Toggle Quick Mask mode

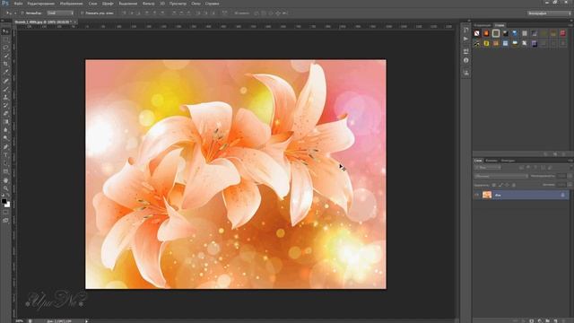pos(5,213)
